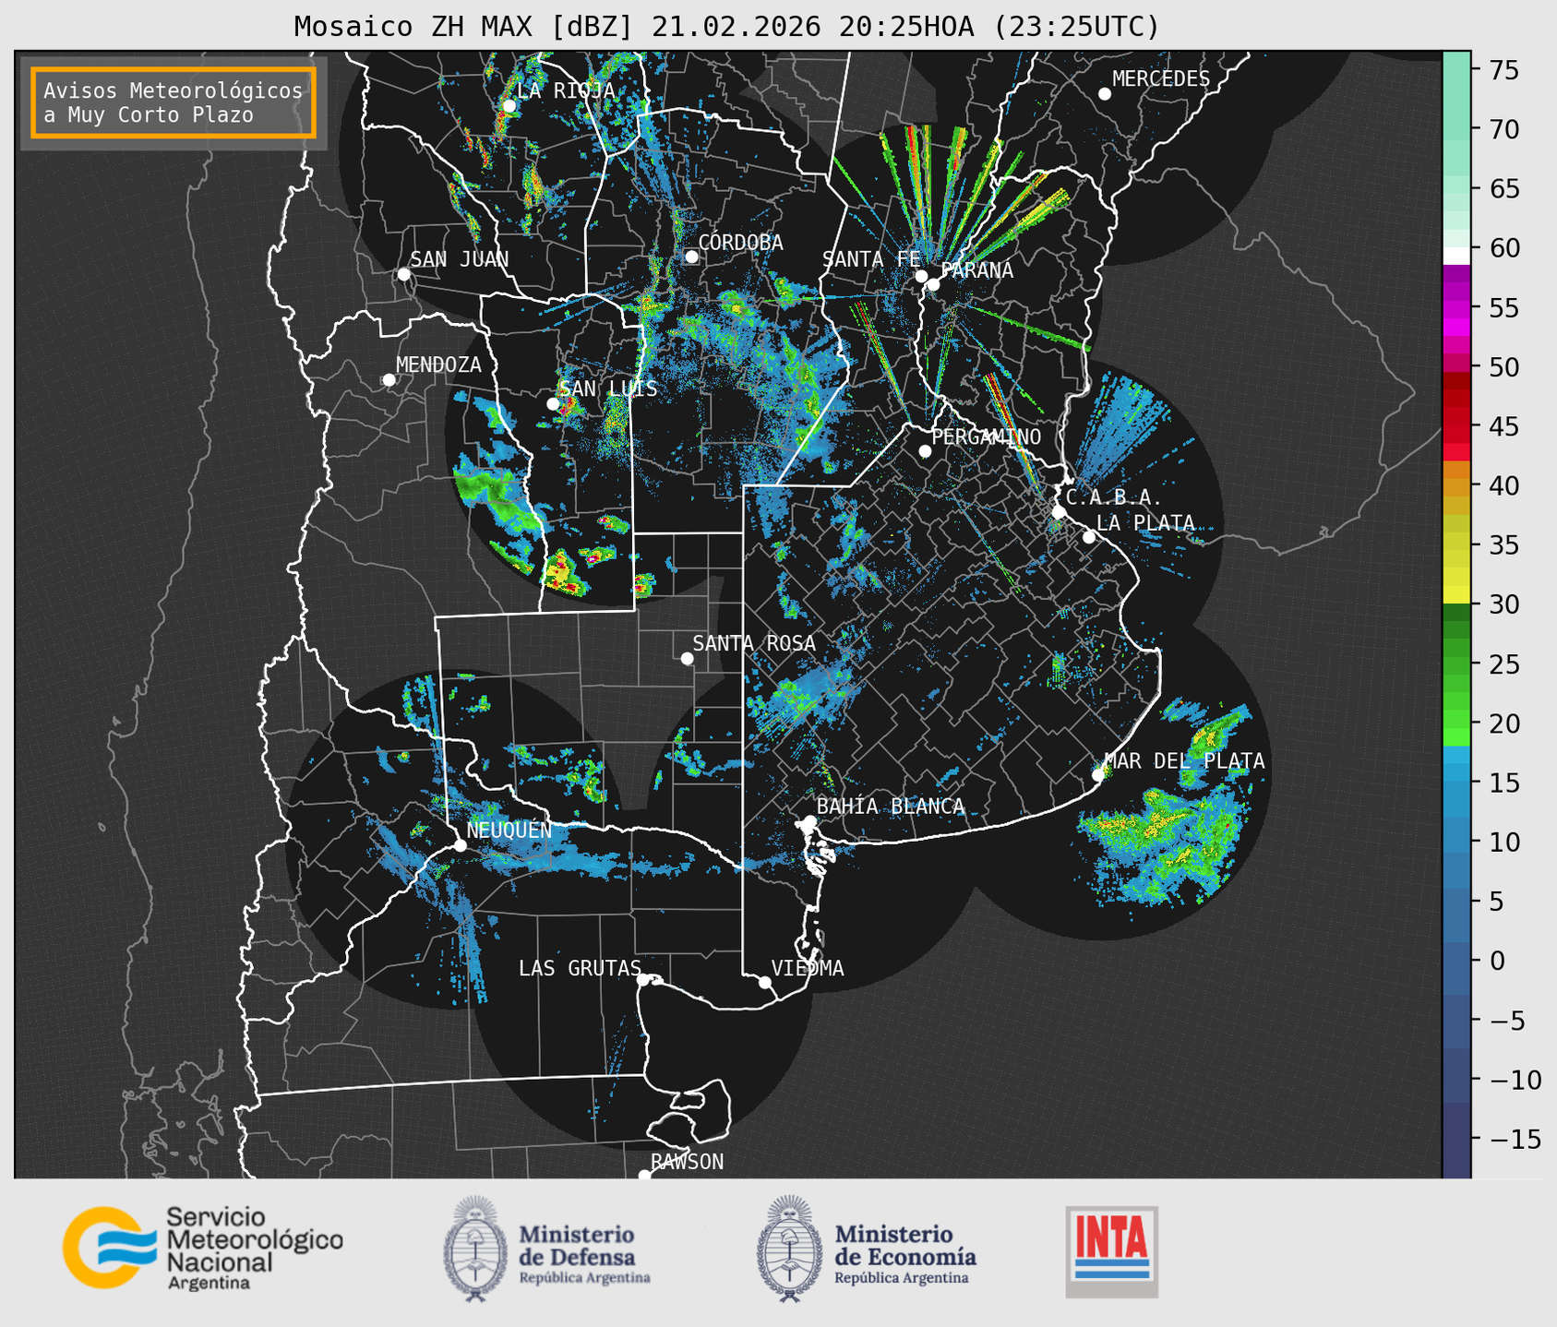Click the Ministerio de Defensa emblem
Screen dimensions: 1557x1327
pos(475,1249)
